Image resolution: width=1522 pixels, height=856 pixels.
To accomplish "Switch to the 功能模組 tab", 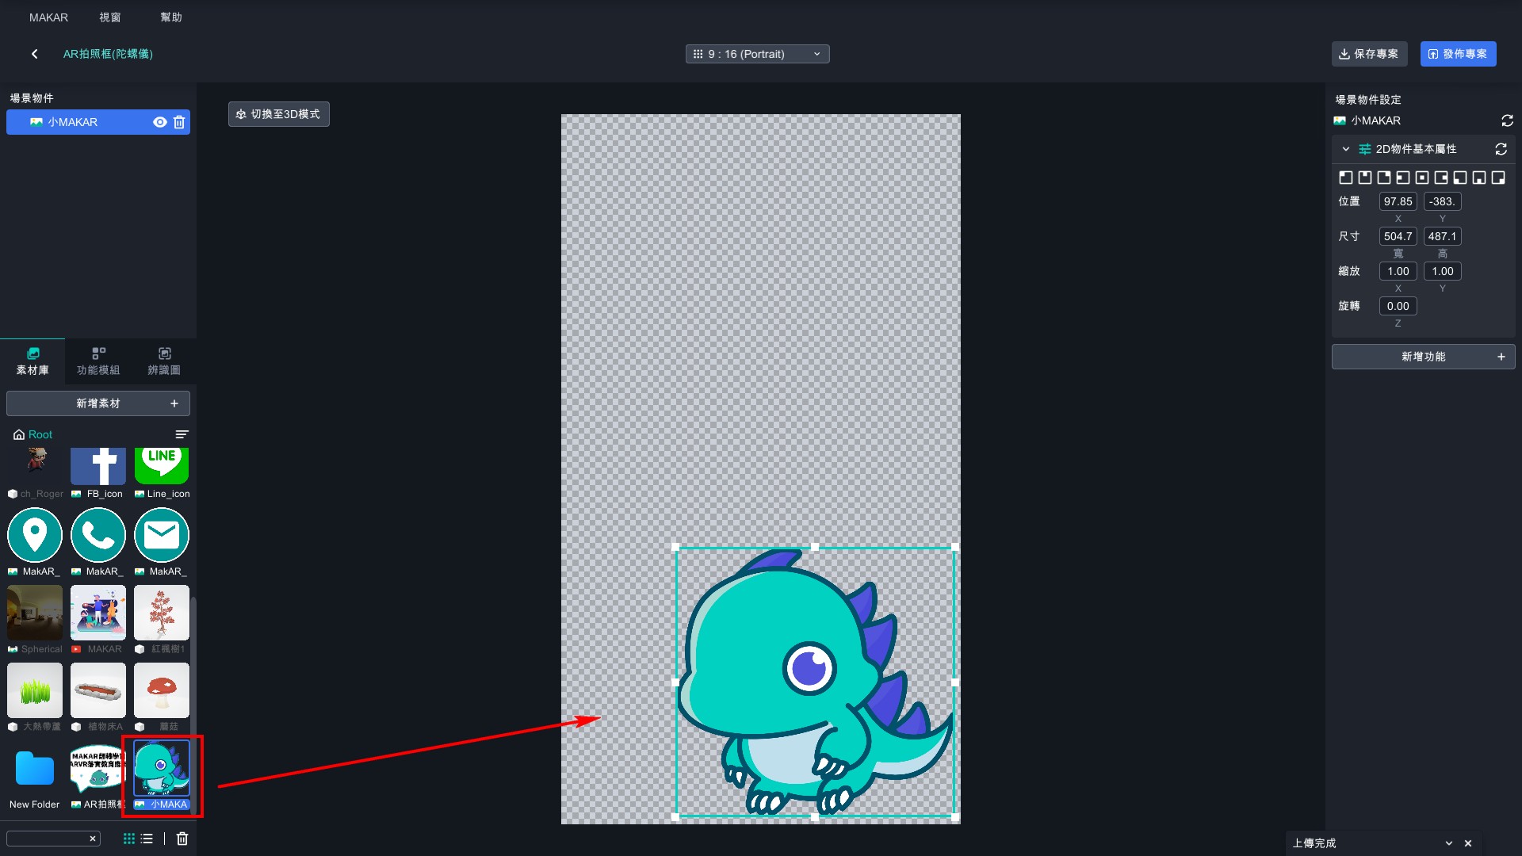I will 98,361.
